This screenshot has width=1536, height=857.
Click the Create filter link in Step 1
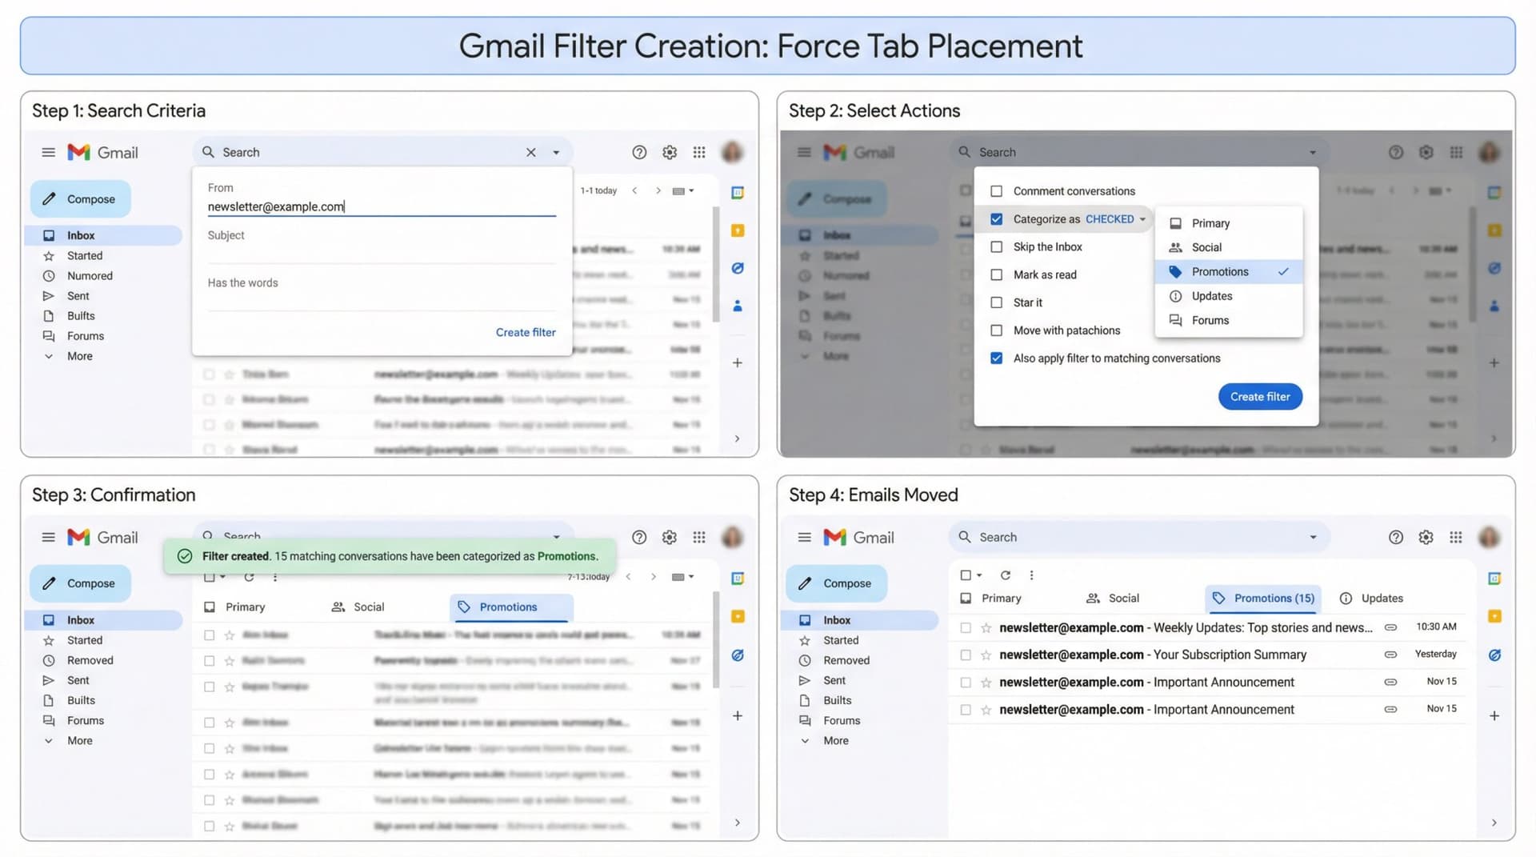[525, 332]
